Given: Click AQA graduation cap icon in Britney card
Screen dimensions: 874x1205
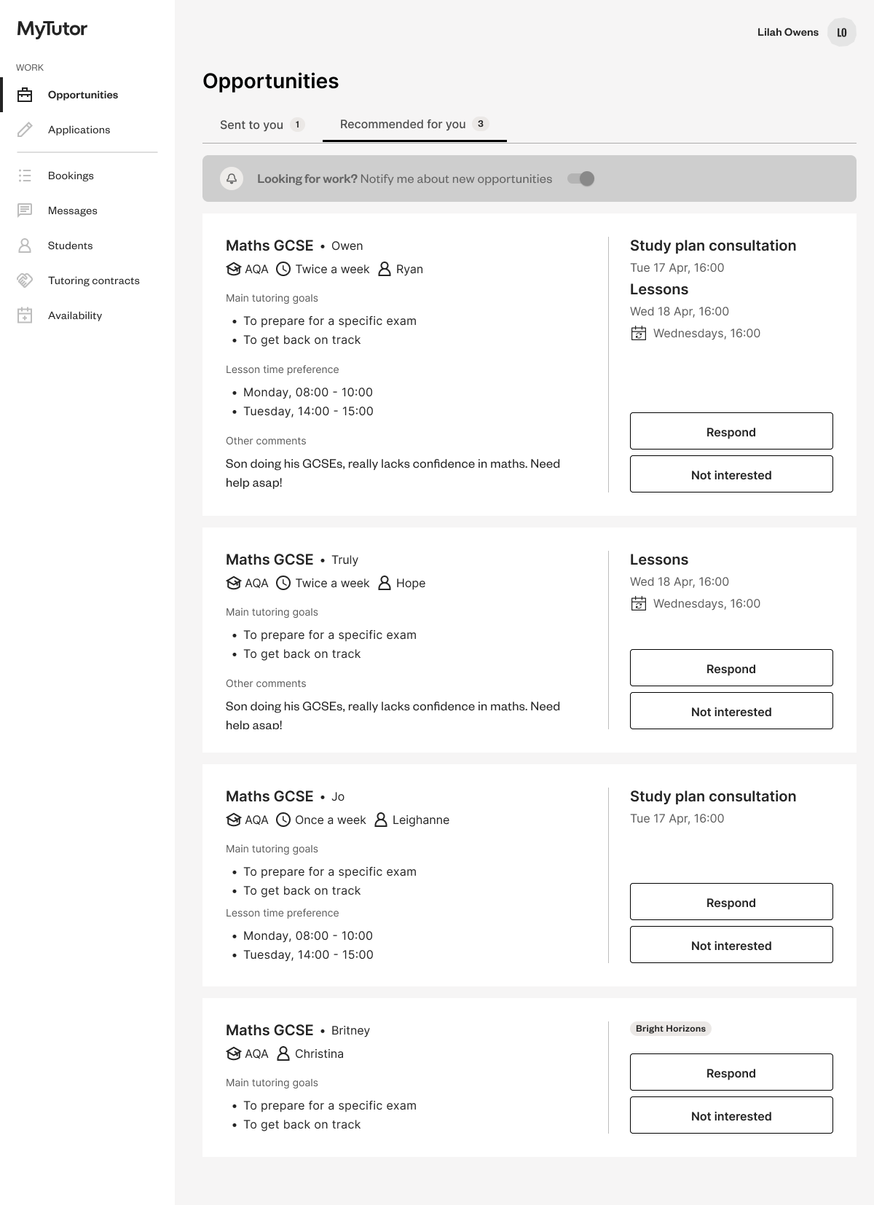Looking at the screenshot, I should (234, 1053).
